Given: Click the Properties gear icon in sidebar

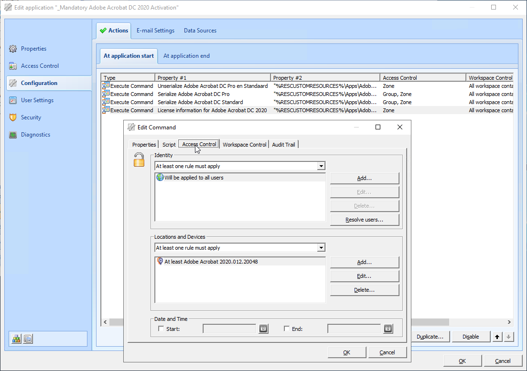Looking at the screenshot, I should [x=13, y=49].
